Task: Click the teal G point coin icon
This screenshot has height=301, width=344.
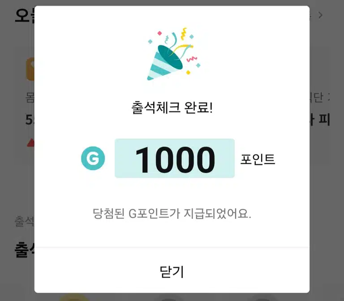Action: pyautogui.click(x=93, y=158)
